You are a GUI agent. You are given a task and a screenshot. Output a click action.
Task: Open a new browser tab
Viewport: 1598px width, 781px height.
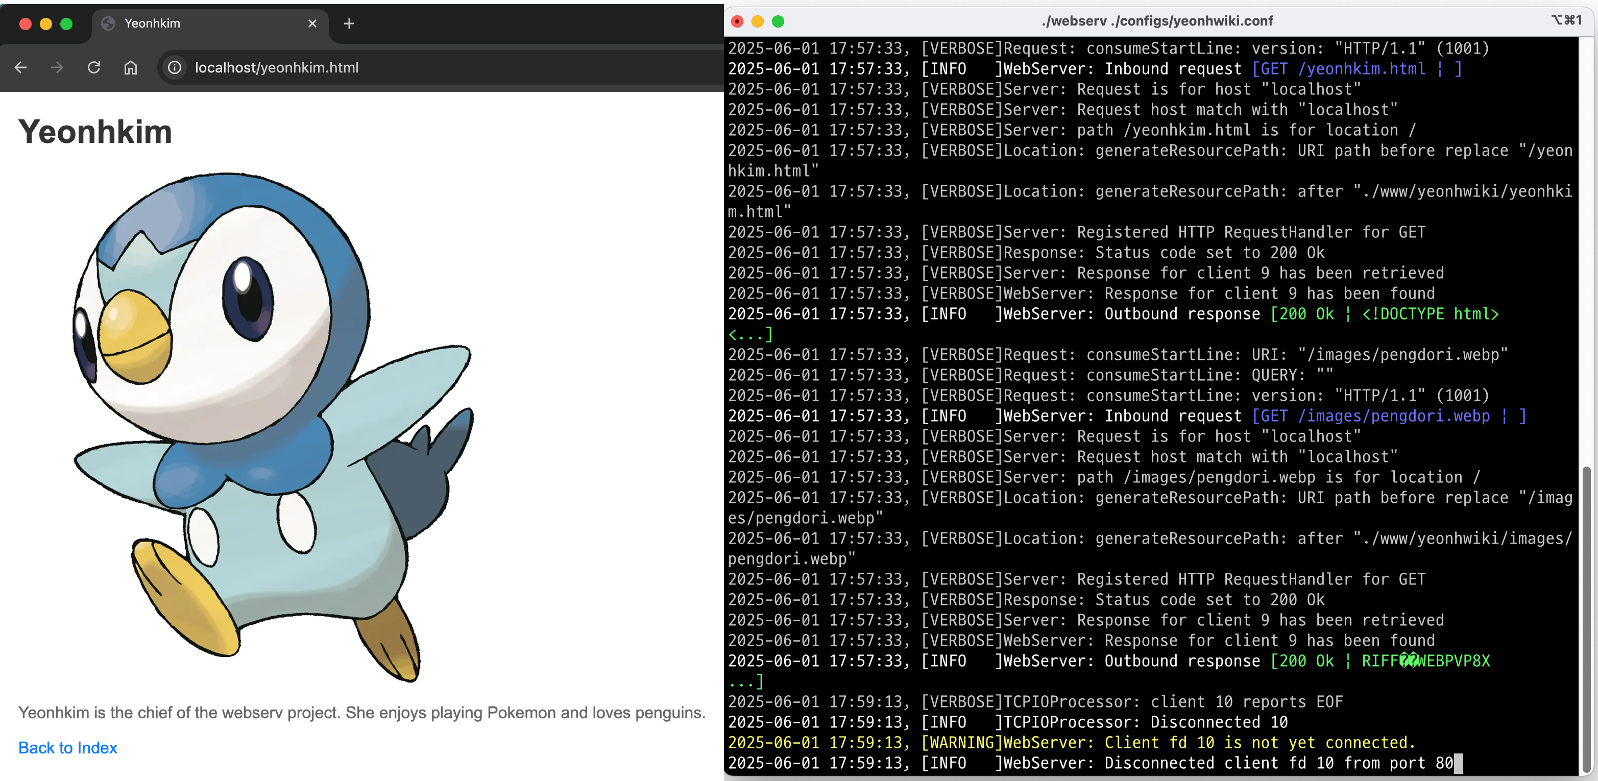(x=349, y=23)
